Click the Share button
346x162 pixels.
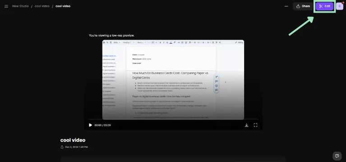303,6
